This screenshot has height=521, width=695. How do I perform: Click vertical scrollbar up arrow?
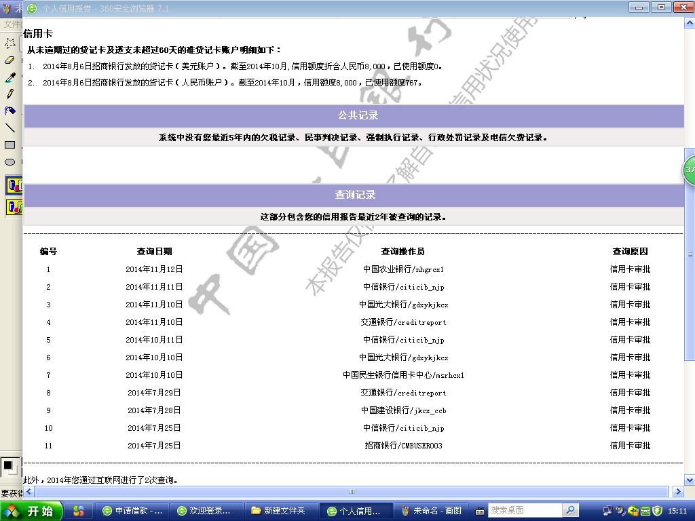[690, 23]
